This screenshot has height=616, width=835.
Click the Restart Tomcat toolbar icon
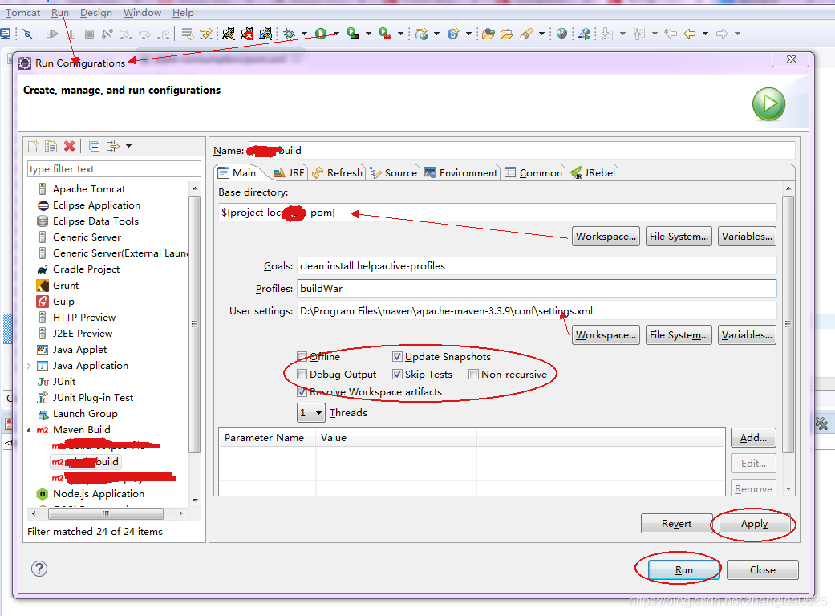(265, 34)
